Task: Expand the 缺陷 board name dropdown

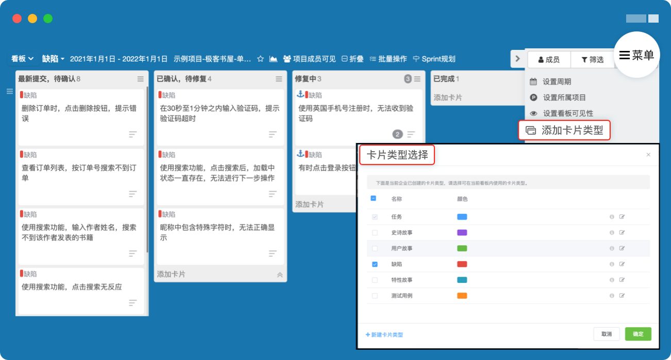Action: (x=53, y=59)
